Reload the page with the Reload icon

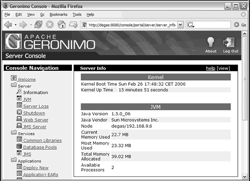click(x=38, y=24)
